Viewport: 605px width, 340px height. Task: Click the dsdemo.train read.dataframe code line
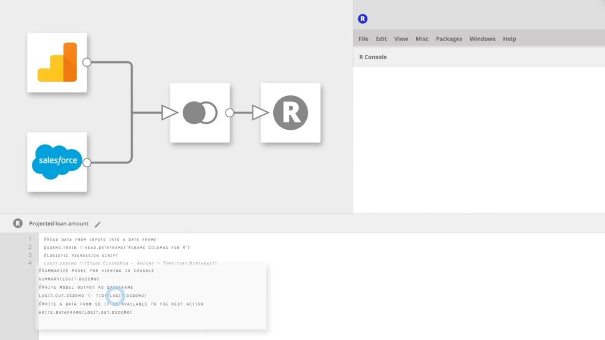tap(117, 248)
